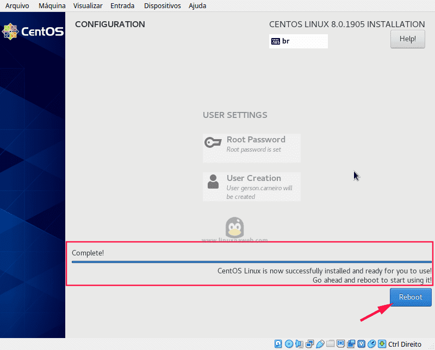Click the audio speaker status icon

299,344
